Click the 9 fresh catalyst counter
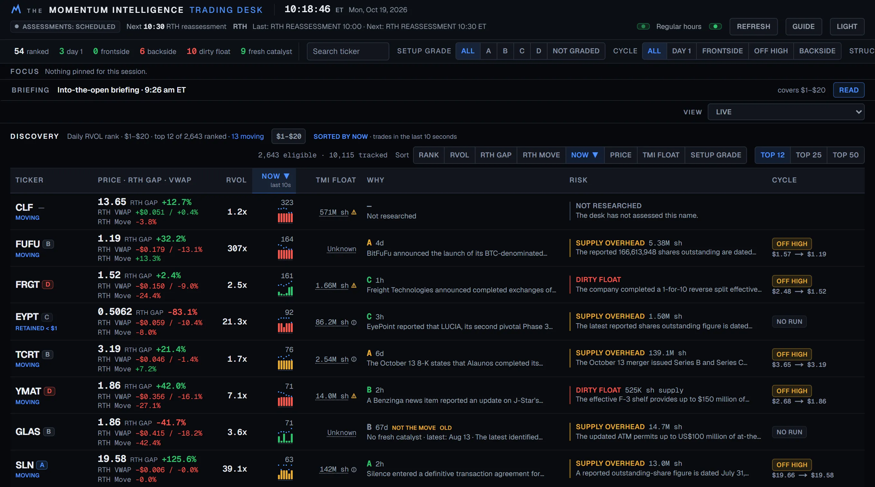Screen dimensions: 875x487 266,51
